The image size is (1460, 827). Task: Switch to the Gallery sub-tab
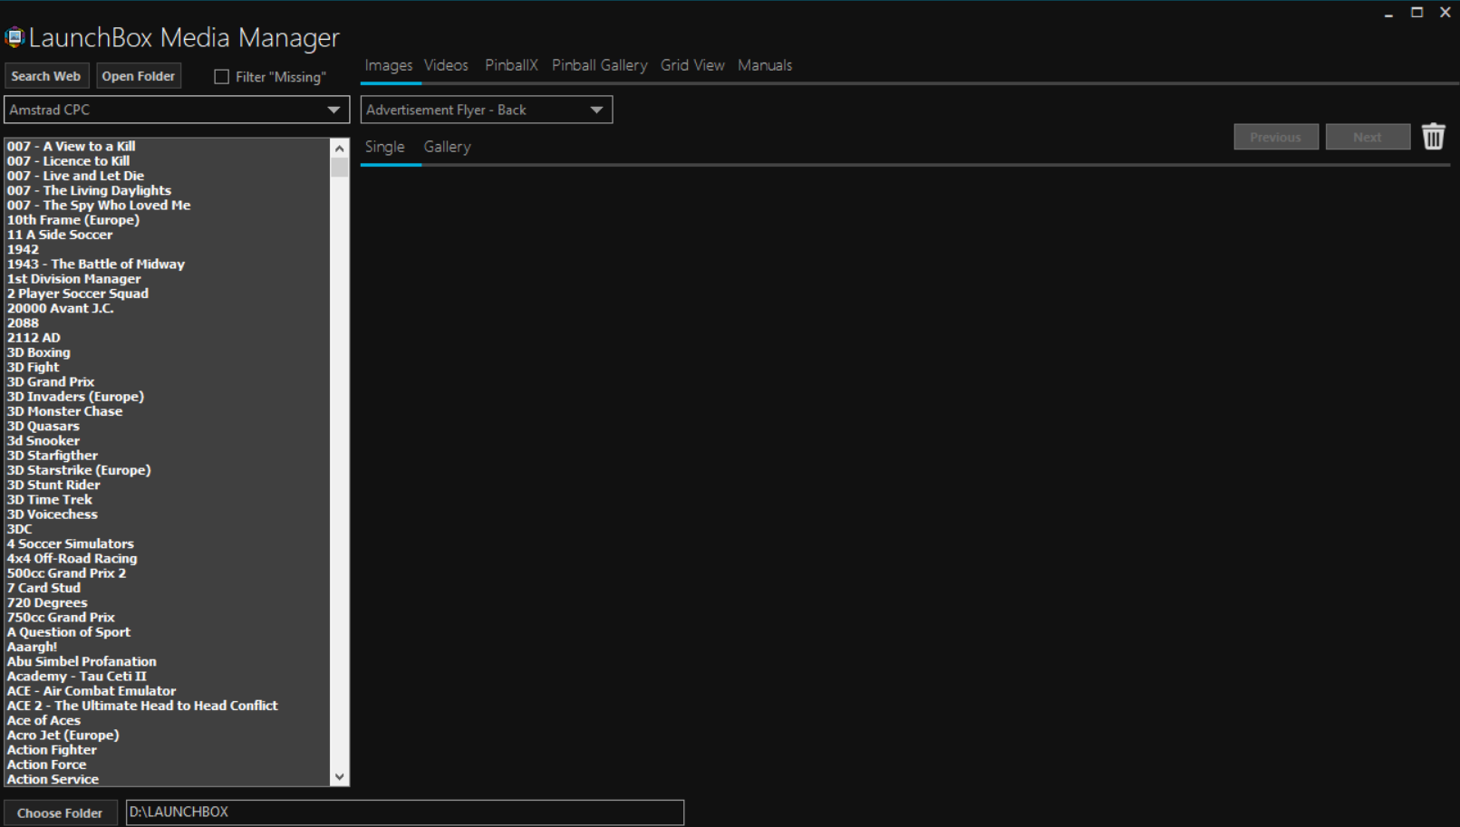(x=447, y=147)
